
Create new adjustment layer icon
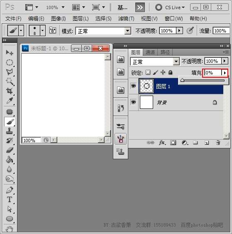coord(185,143)
